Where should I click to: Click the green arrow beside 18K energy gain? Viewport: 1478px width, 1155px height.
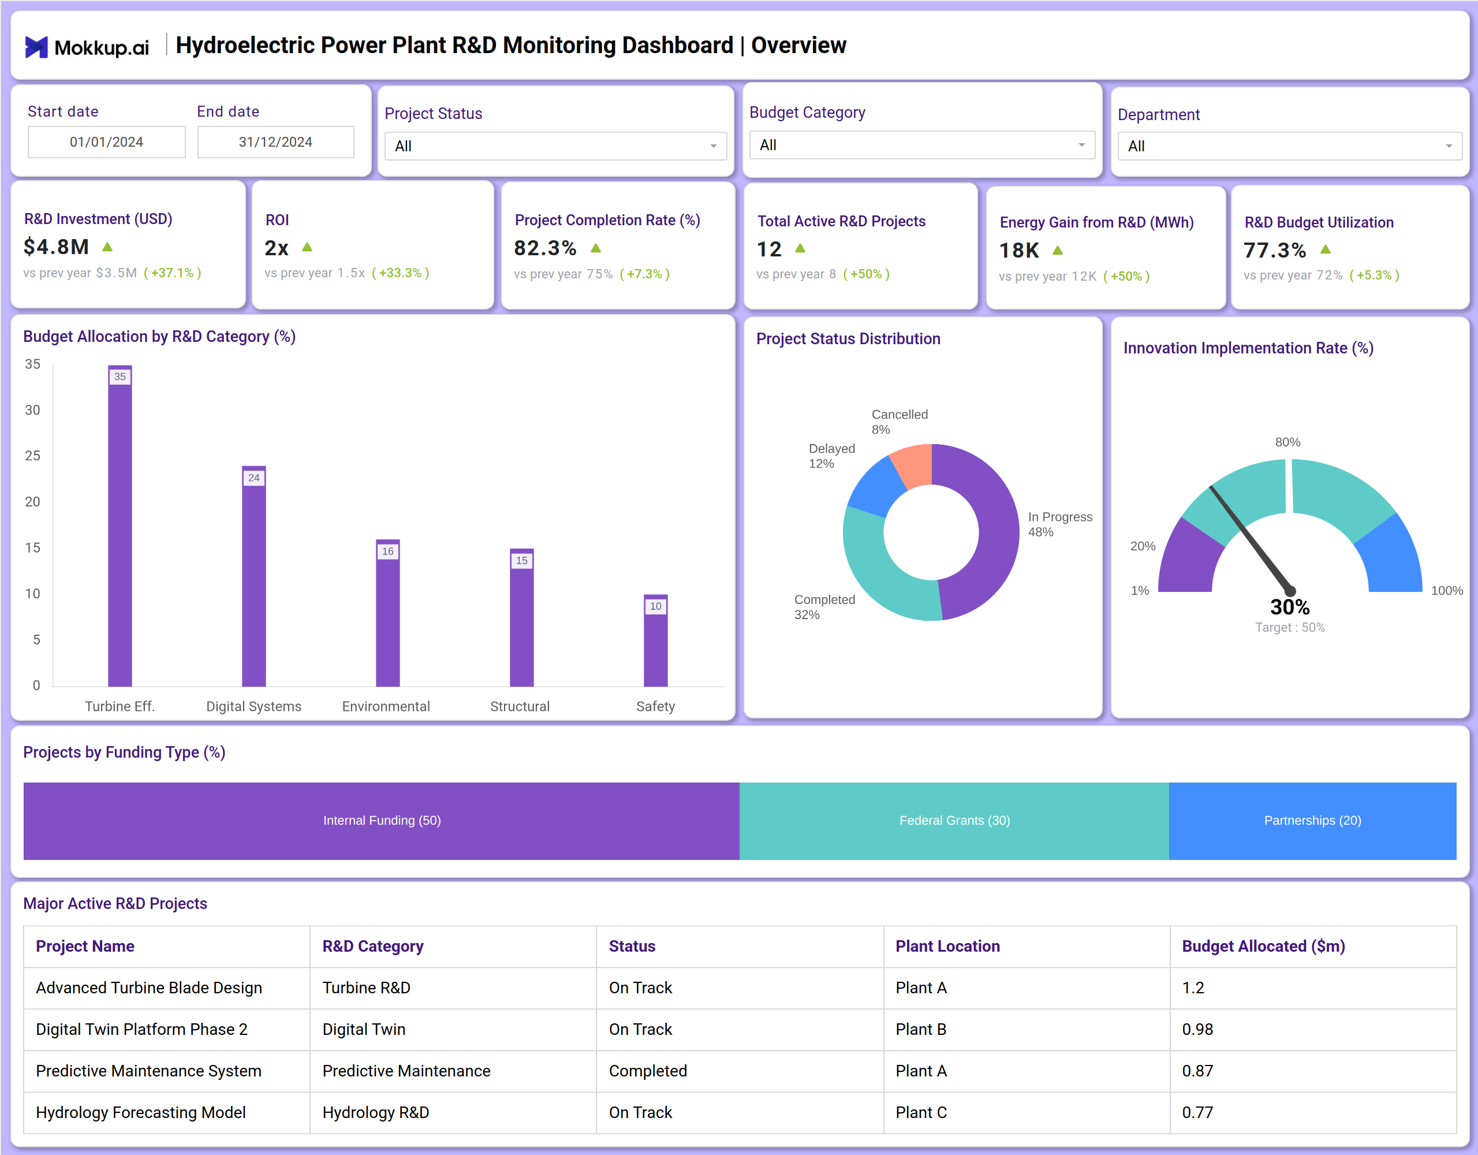(x=1058, y=251)
